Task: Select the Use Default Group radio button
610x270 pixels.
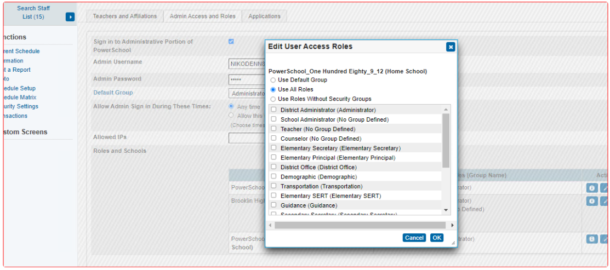Action: 273,80
